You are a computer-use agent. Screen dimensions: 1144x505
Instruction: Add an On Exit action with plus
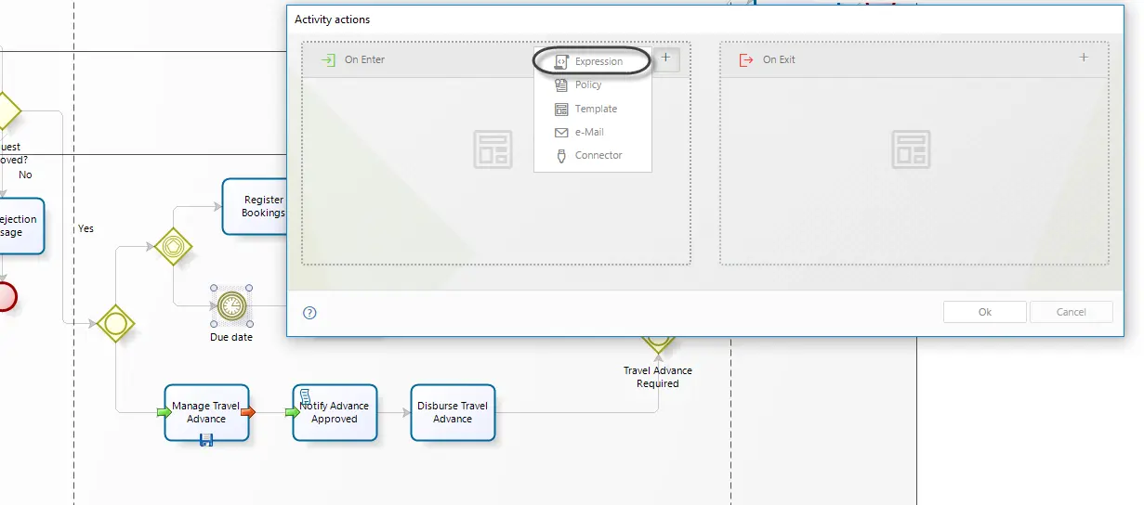1084,58
